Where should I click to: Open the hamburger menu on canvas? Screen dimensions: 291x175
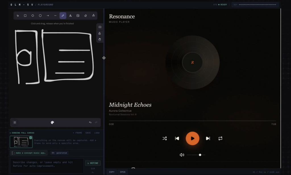click(15, 122)
